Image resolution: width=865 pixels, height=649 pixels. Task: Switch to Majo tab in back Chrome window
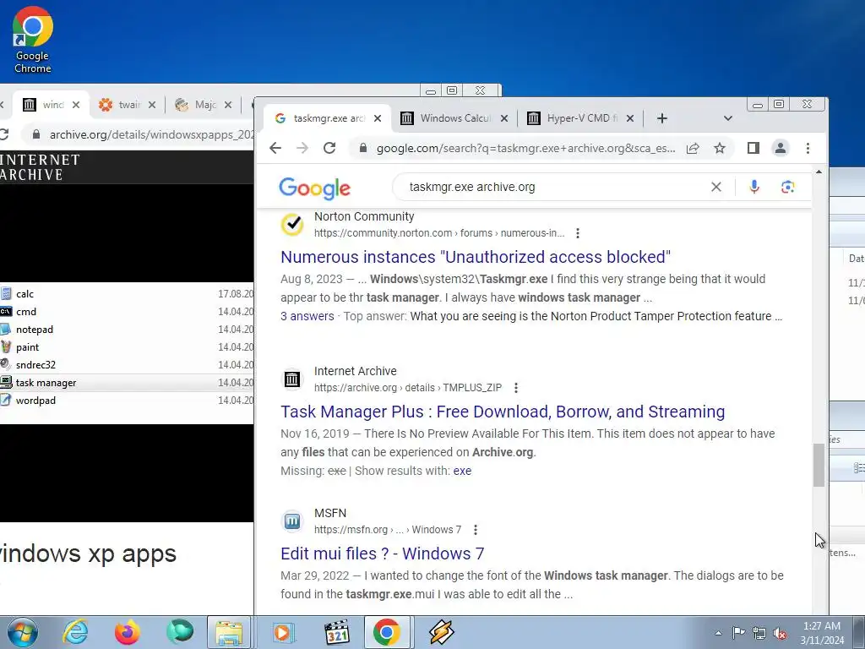pyautogui.click(x=203, y=105)
